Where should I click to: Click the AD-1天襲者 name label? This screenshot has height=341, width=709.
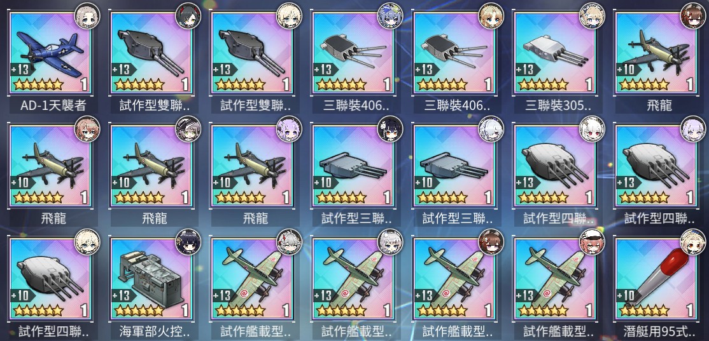pos(53,105)
